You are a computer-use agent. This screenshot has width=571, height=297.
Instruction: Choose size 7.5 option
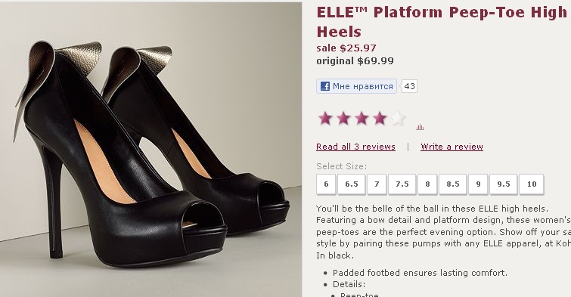pyautogui.click(x=402, y=184)
